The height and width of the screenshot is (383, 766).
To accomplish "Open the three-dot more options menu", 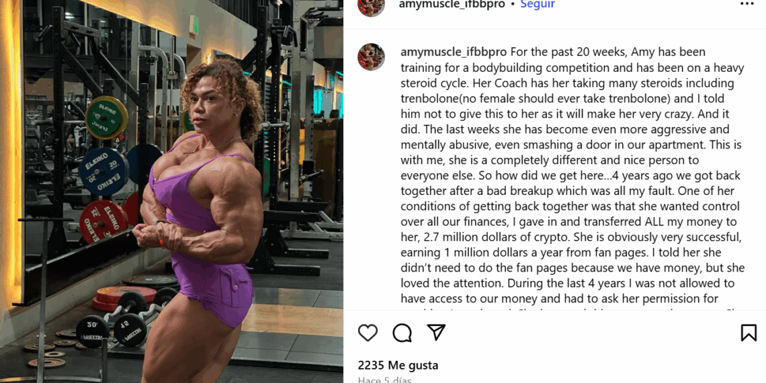I will coord(747,4).
